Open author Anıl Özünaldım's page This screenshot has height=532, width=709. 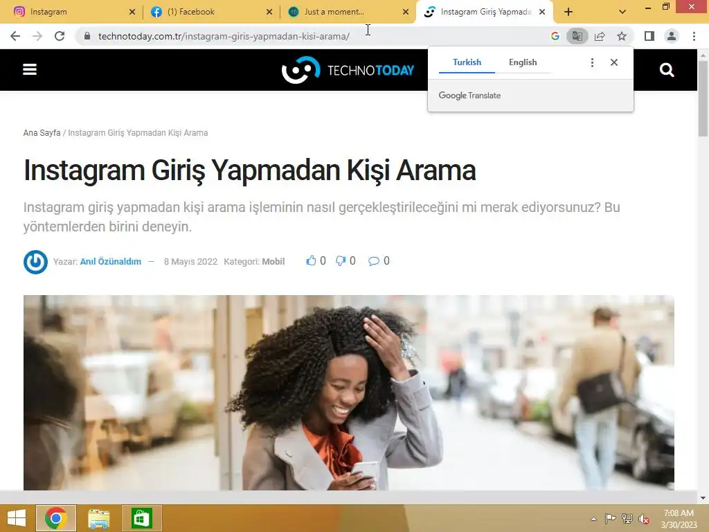click(110, 261)
